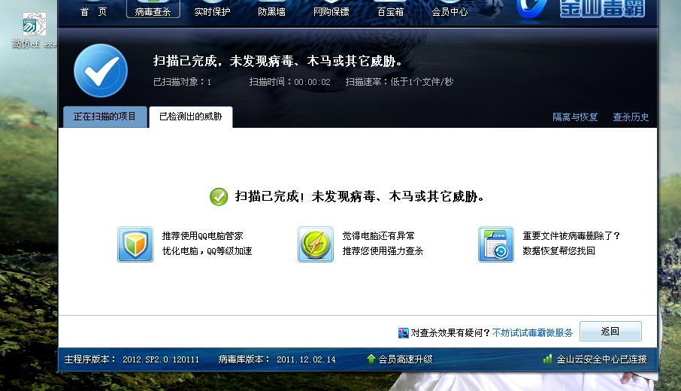Click the QQ电脑管家 shield icon
The width and height of the screenshot is (681, 391).
click(x=135, y=244)
